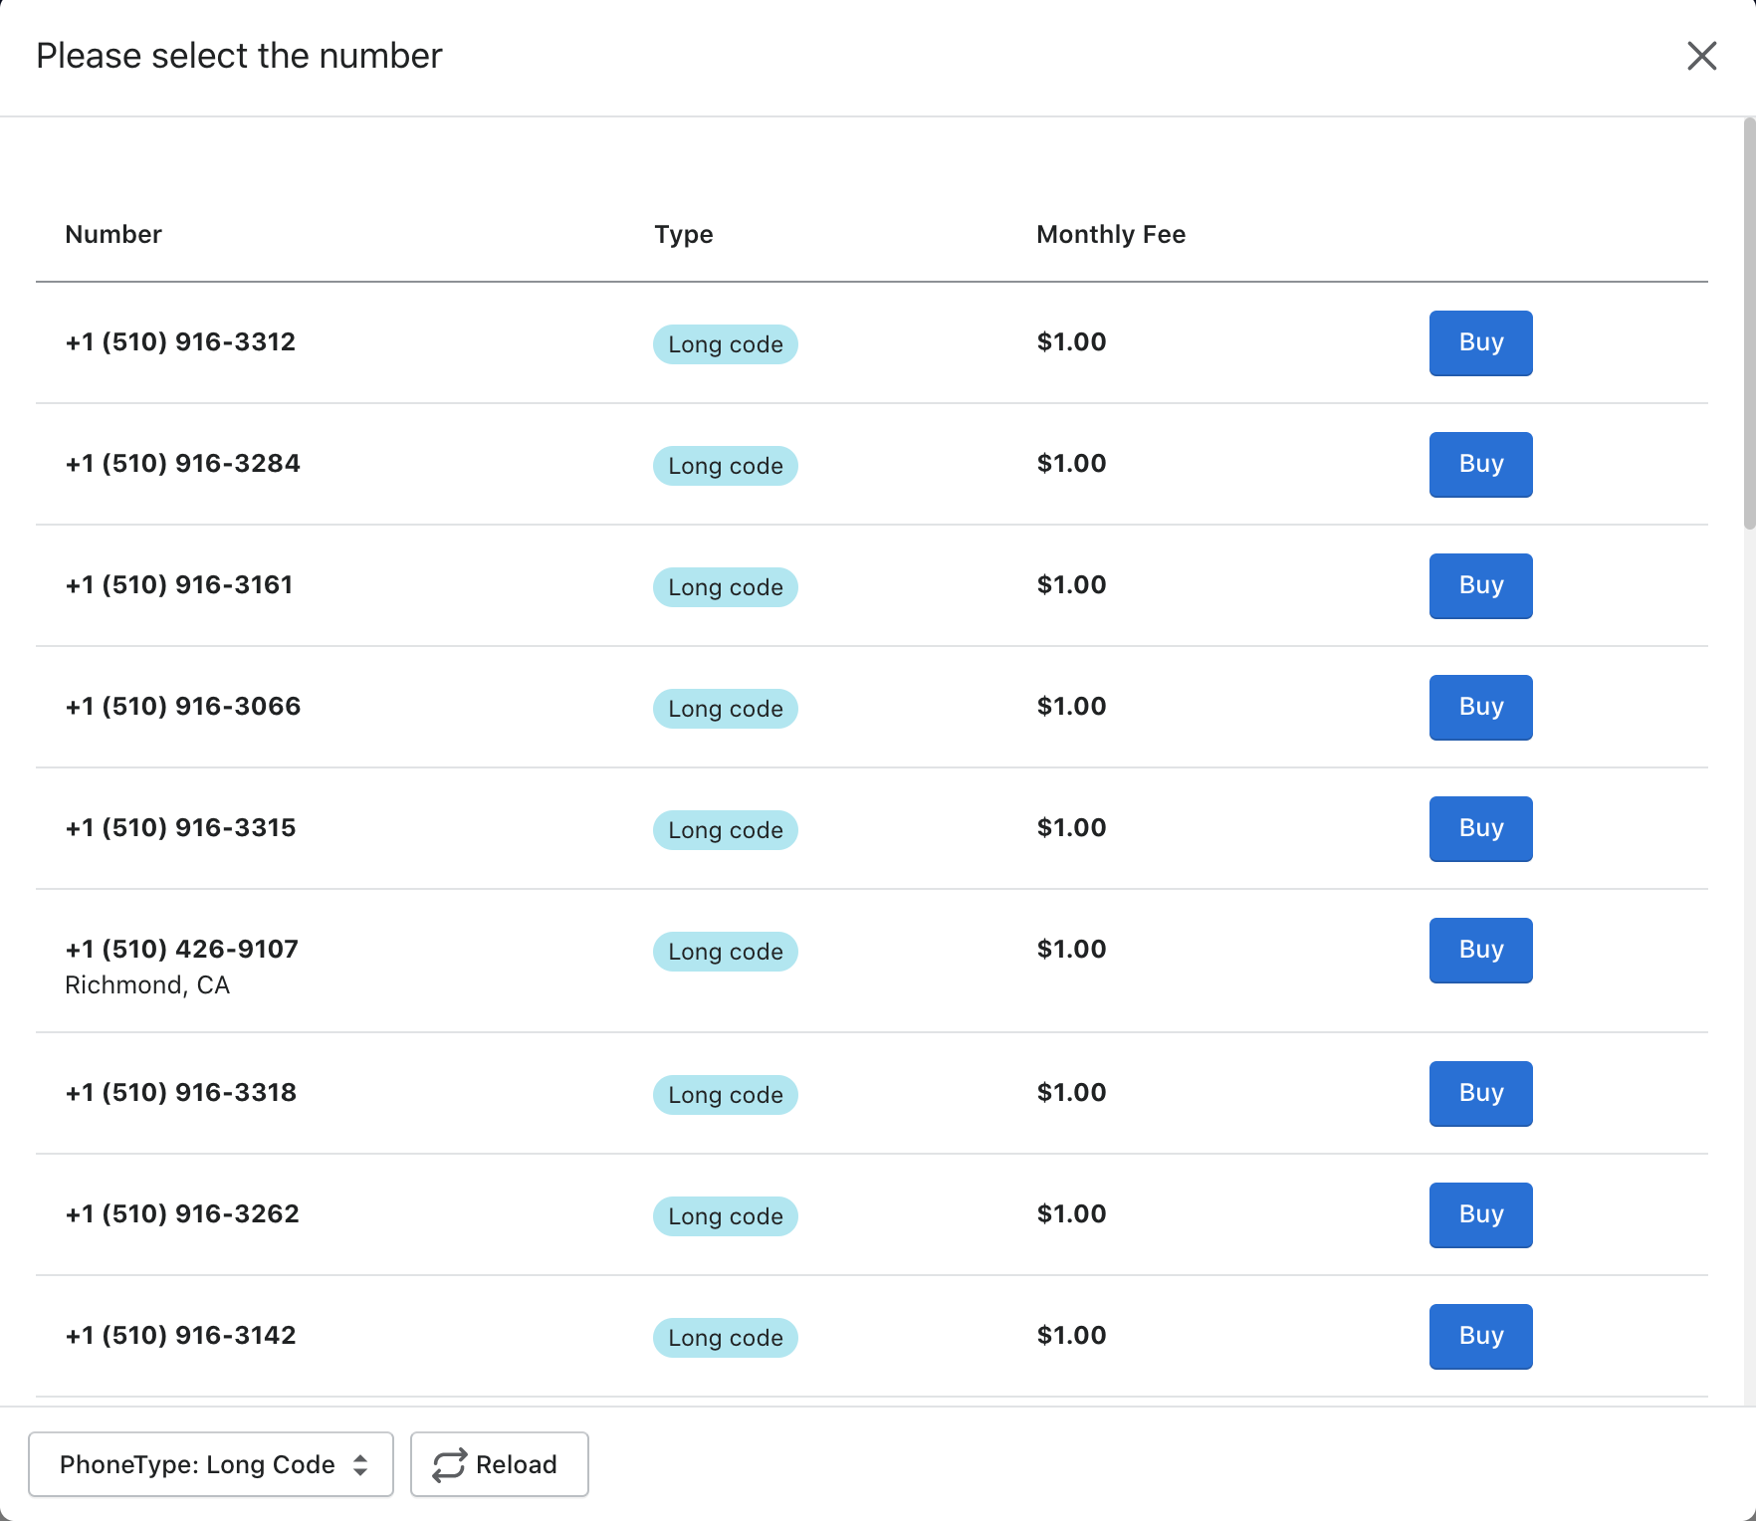Image resolution: width=1756 pixels, height=1521 pixels.
Task: Click the Number column header
Action: pyautogui.click(x=113, y=235)
